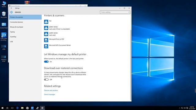Open the Windows Start menu
The width and height of the screenshot is (196, 110).
coord(2,108)
